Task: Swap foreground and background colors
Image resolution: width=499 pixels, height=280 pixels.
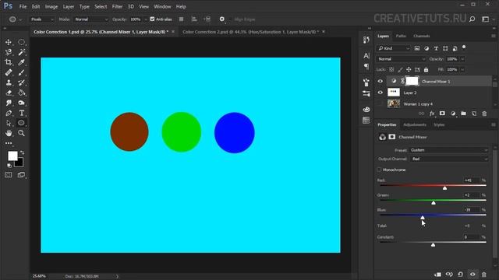Action: [x=23, y=152]
